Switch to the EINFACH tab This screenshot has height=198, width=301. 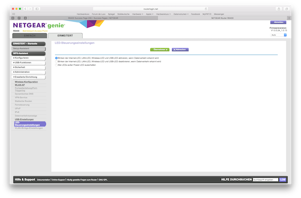(x=30, y=36)
